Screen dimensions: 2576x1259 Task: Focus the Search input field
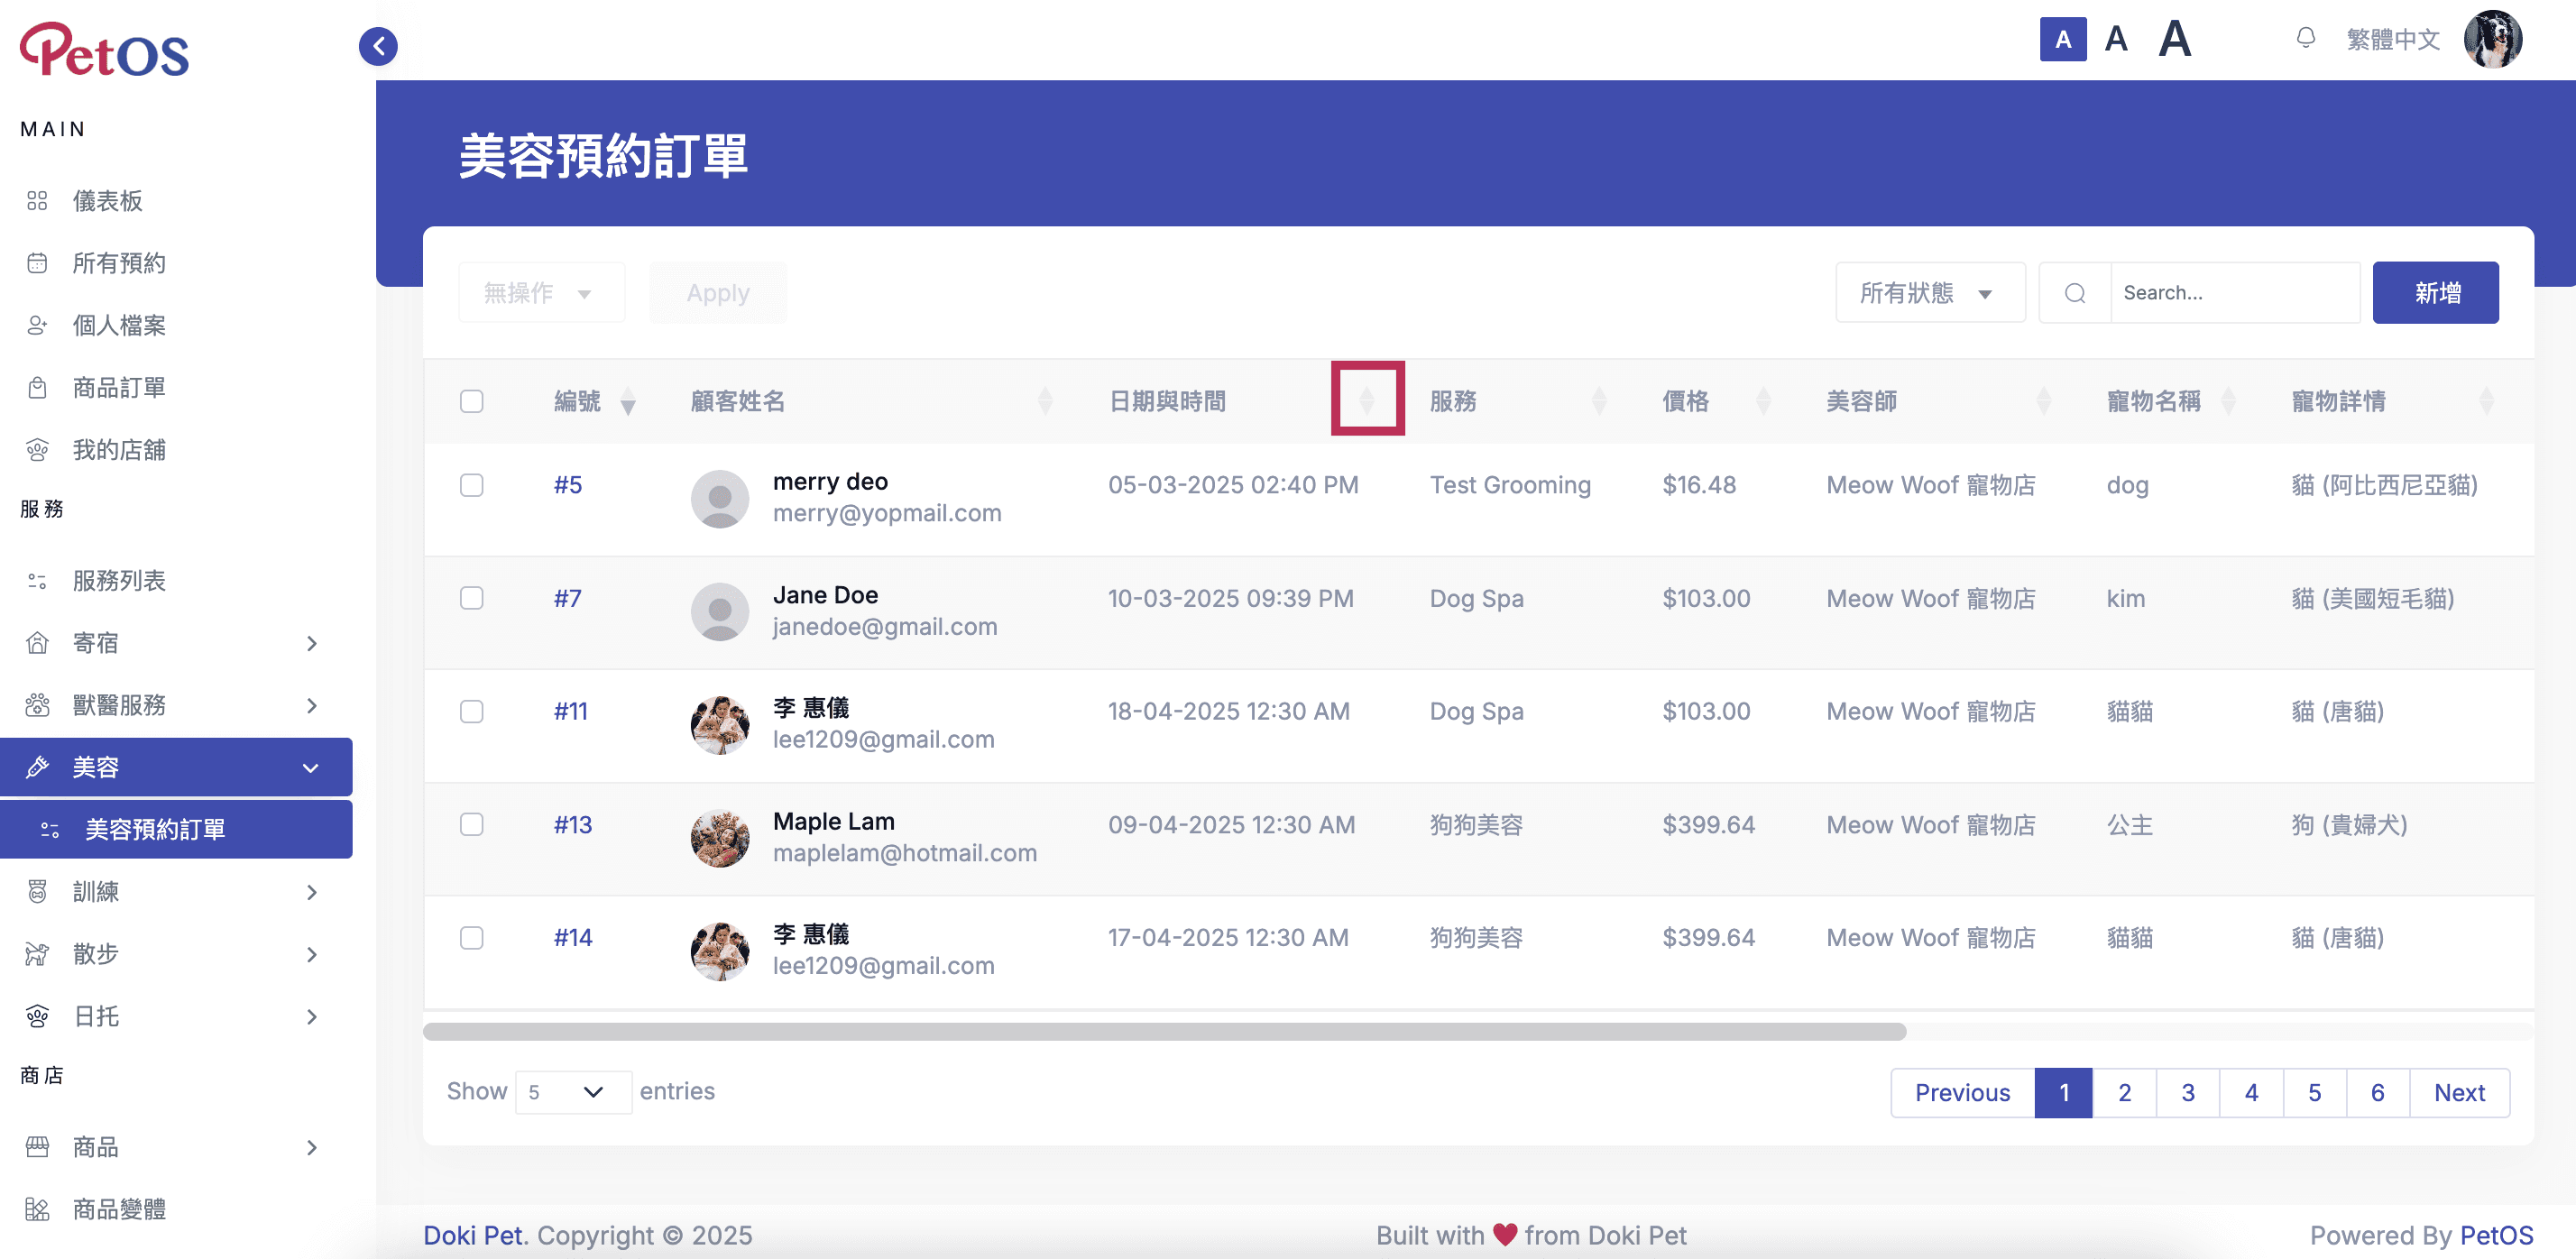tap(2235, 293)
